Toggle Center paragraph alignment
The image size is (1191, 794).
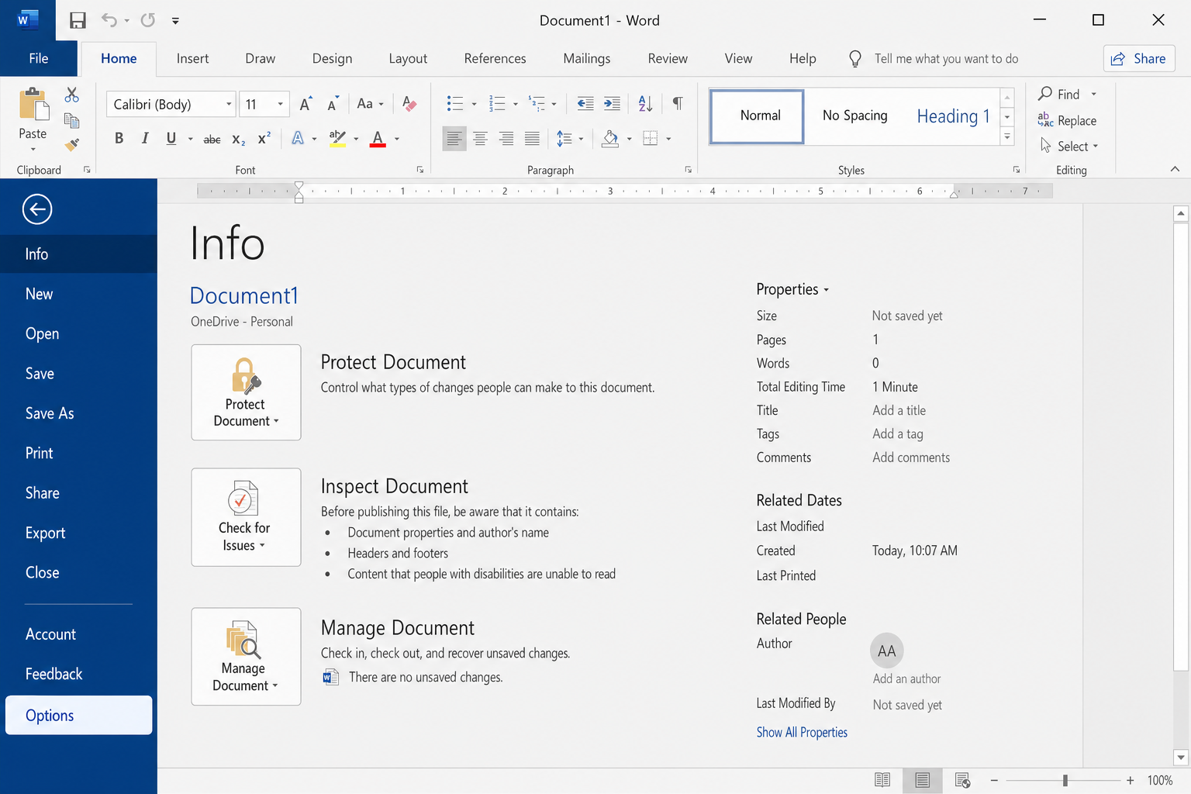pyautogui.click(x=480, y=139)
